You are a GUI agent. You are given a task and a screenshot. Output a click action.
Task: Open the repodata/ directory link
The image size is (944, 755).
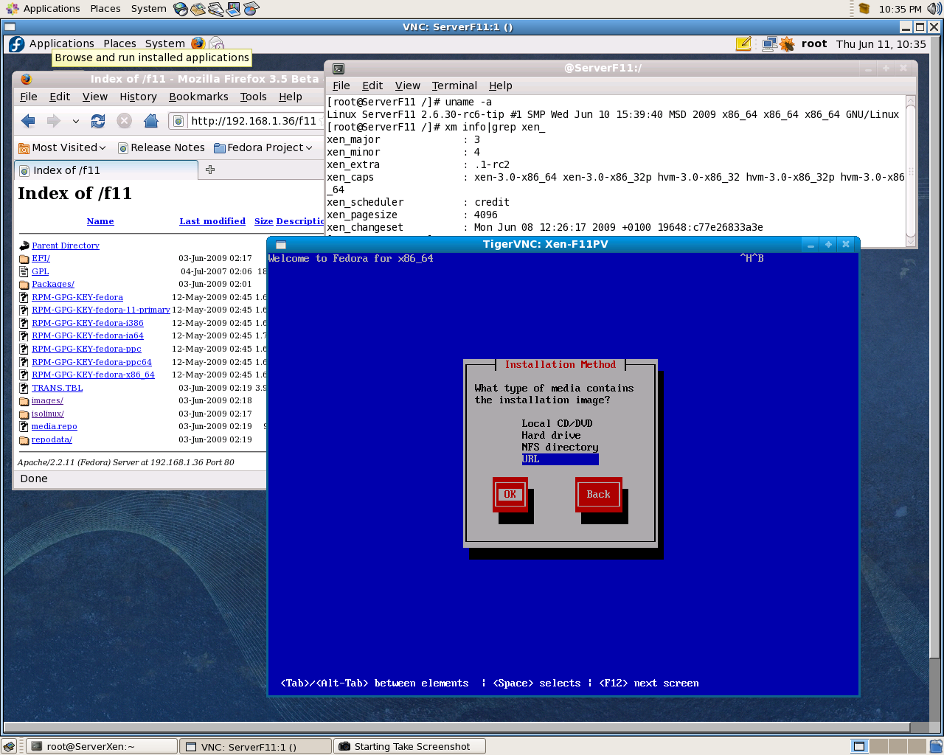(x=52, y=439)
